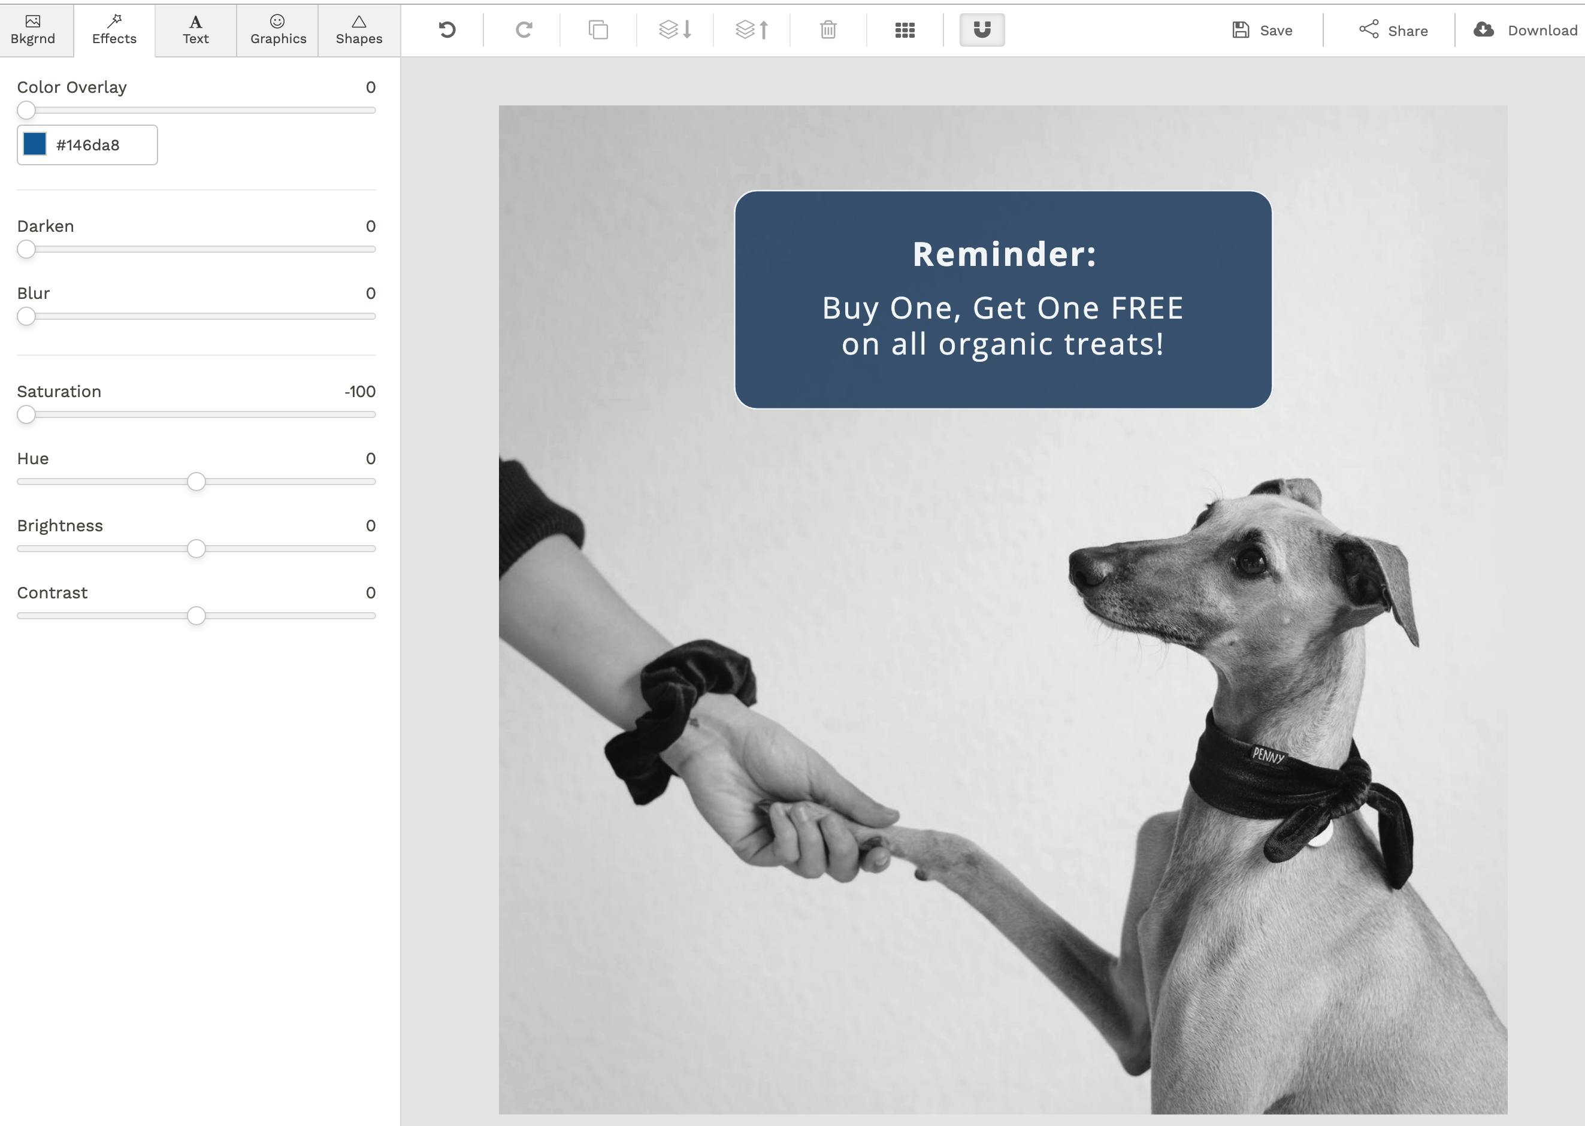Open the Graphics tab
The width and height of the screenshot is (1585, 1126).
coord(278,30)
